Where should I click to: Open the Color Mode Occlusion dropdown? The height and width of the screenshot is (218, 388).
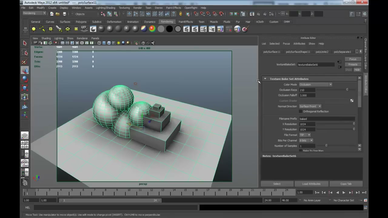(316, 84)
